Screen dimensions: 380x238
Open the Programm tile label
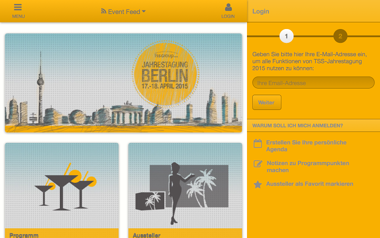pyautogui.click(x=24, y=235)
